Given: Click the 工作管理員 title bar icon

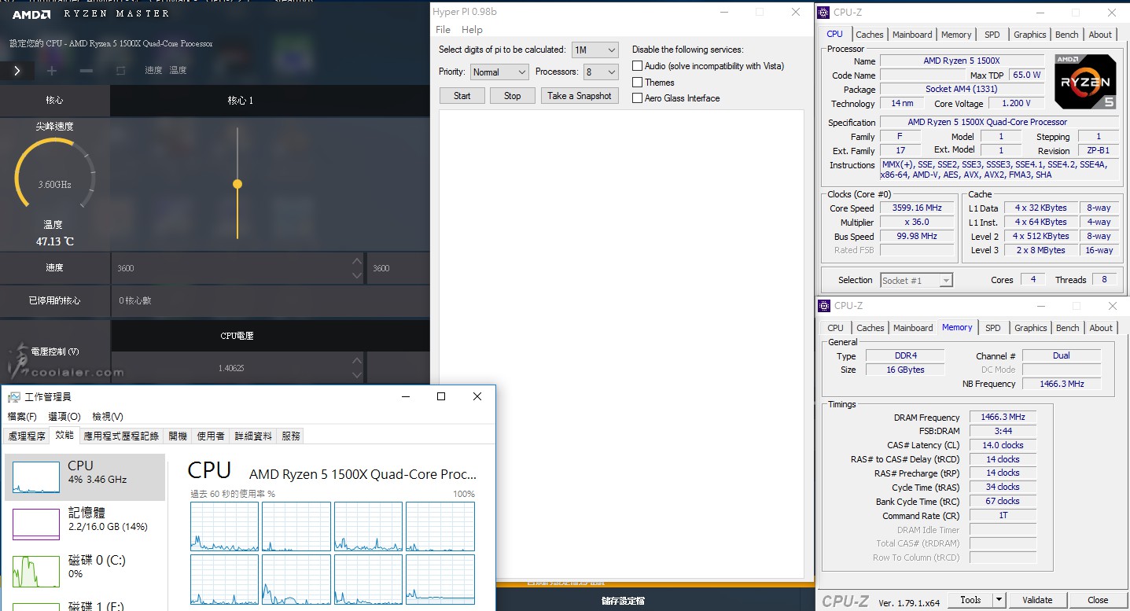Looking at the screenshot, I should click(13, 397).
